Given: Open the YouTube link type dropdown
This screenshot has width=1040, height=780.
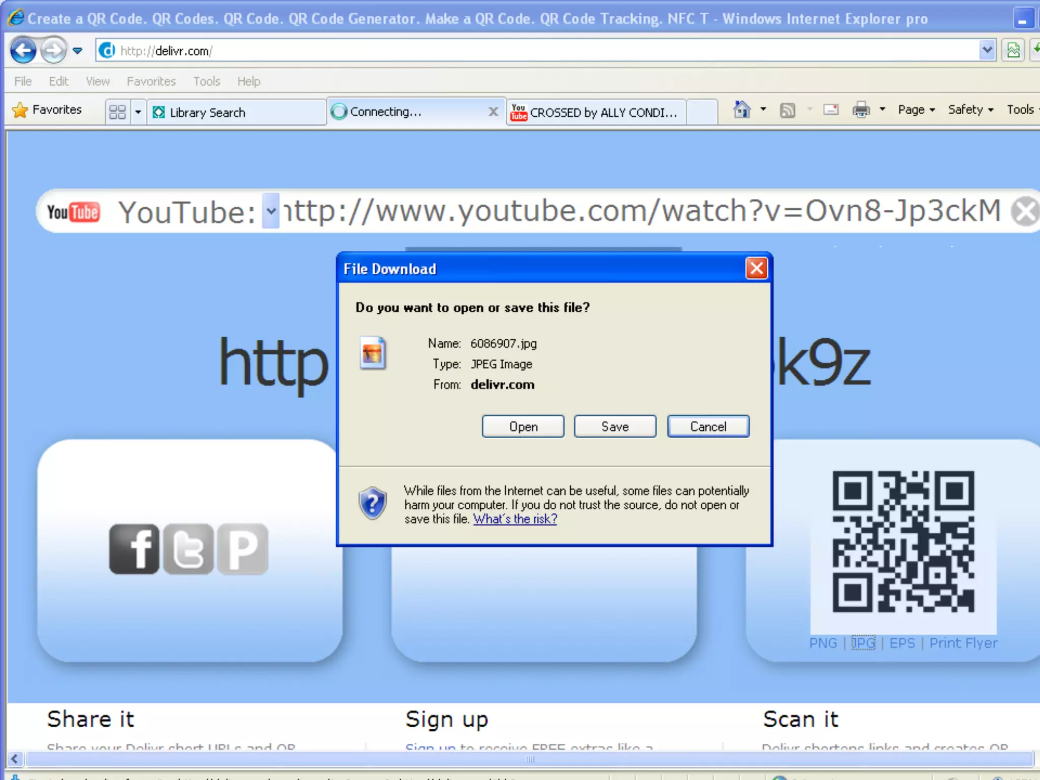Looking at the screenshot, I should (x=271, y=211).
